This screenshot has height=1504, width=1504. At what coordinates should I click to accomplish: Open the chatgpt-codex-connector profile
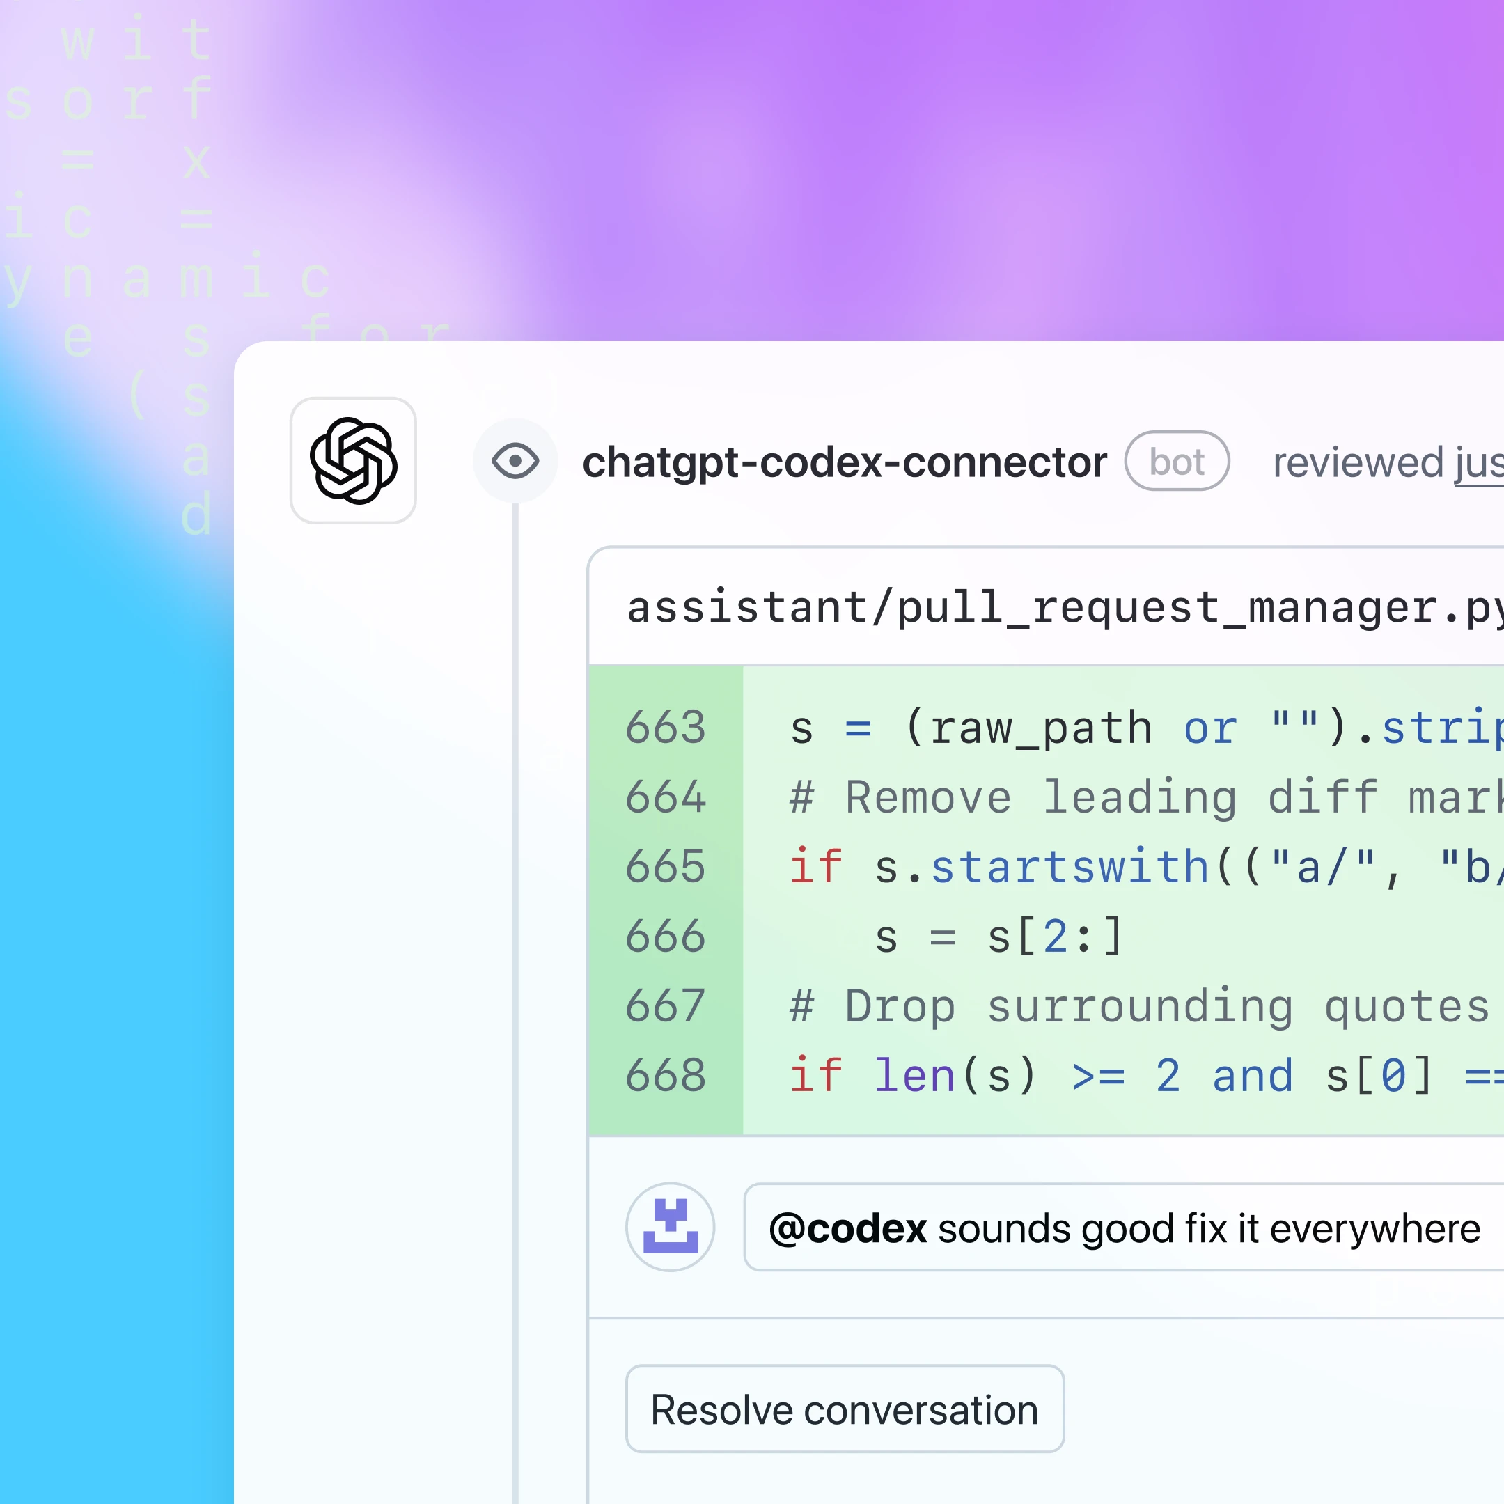(845, 461)
